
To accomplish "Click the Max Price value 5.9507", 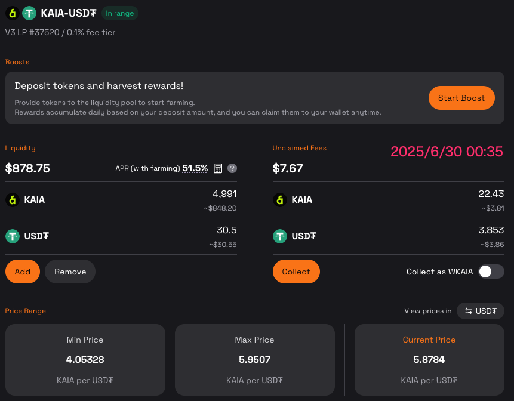I will pyautogui.click(x=254, y=360).
